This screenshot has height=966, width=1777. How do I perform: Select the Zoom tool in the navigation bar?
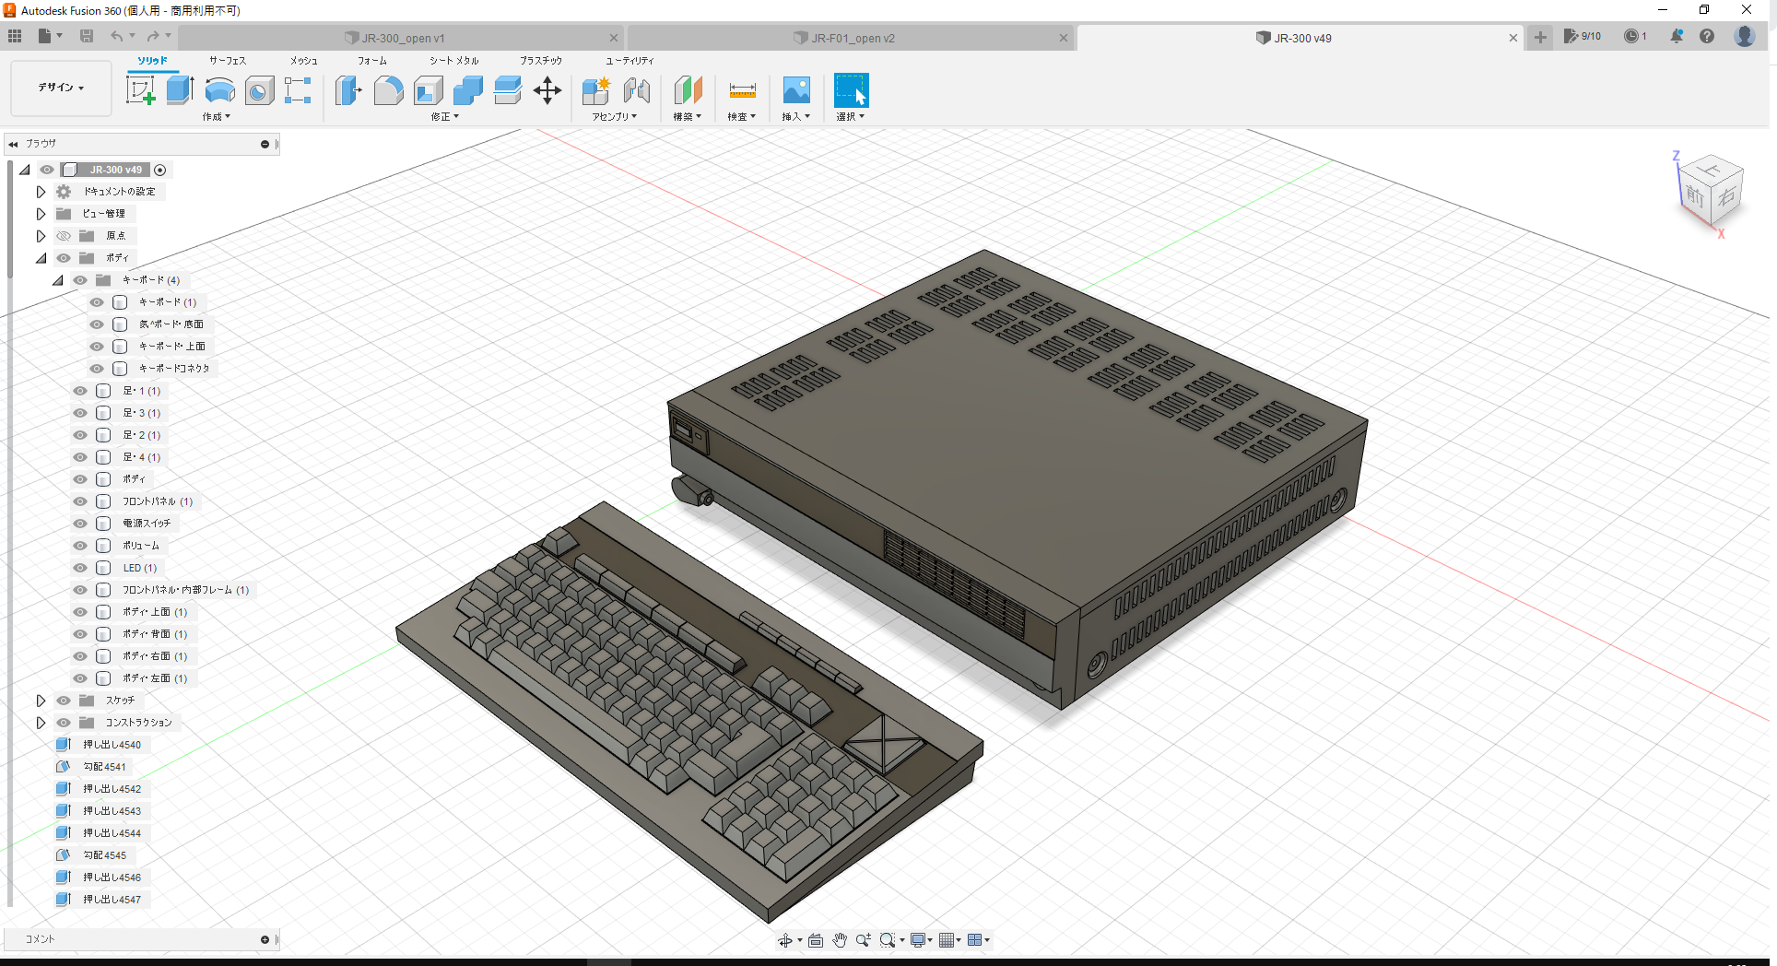tap(863, 939)
